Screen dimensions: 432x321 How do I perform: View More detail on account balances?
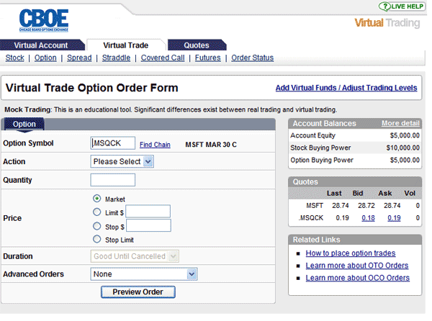click(x=400, y=124)
